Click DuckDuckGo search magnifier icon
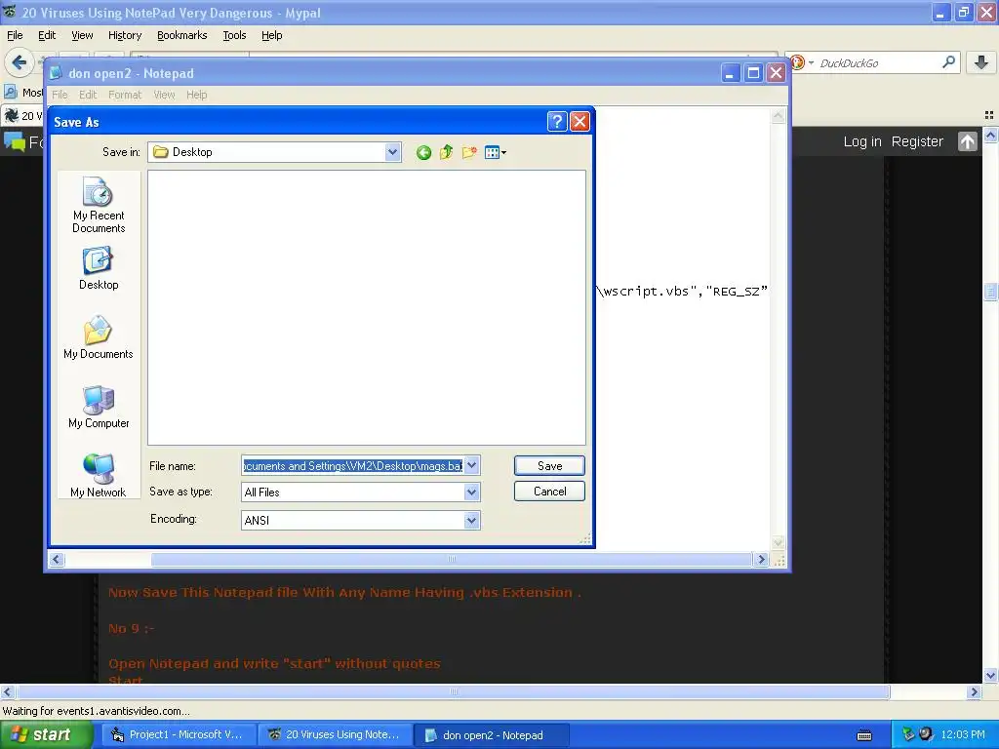Screen dimensions: 999x749 [x=948, y=62]
